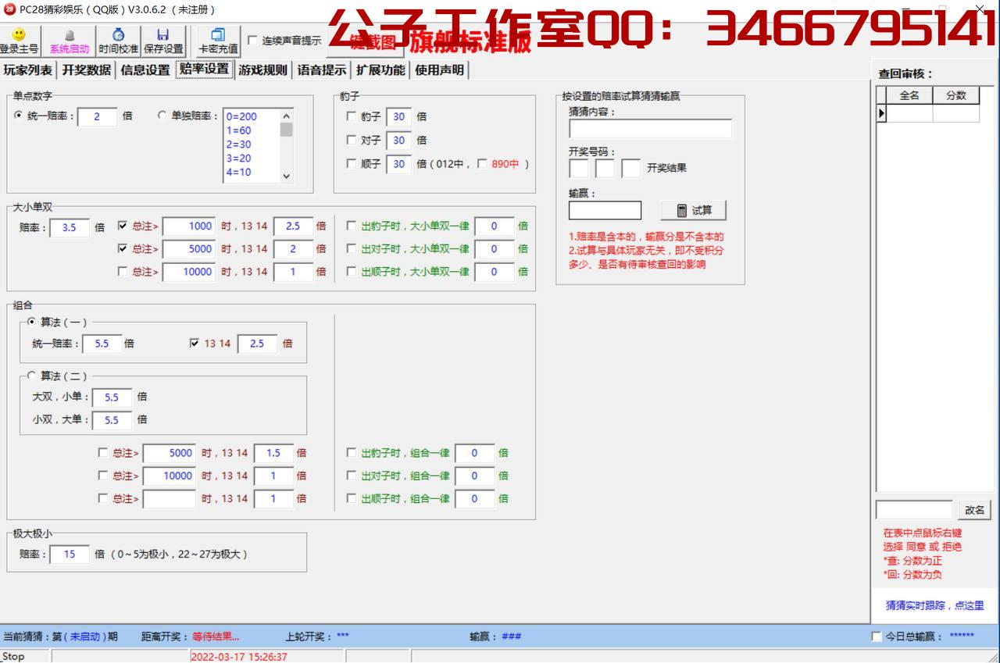Enable the 对子 checkbox

(352, 140)
